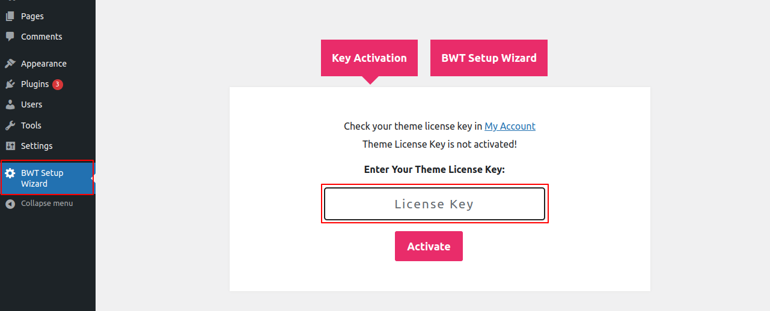Click the BWT Setup Wizard gear icon

pos(10,174)
